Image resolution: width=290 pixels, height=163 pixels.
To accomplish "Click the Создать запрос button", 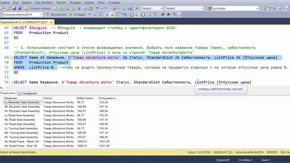I will (x=38, y=9).
